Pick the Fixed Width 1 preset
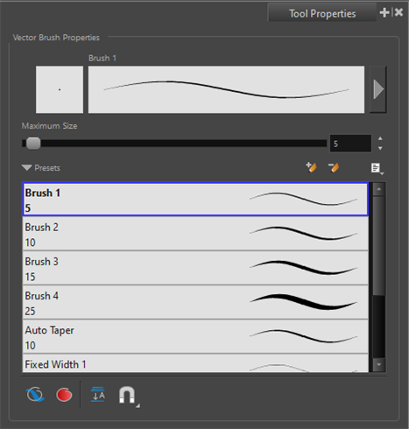The height and width of the screenshot is (429, 409). (x=195, y=363)
